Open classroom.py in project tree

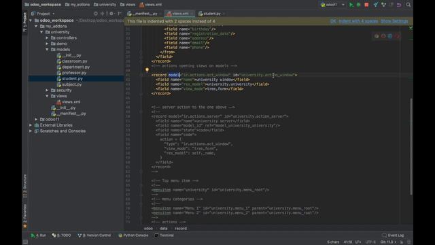72,61
